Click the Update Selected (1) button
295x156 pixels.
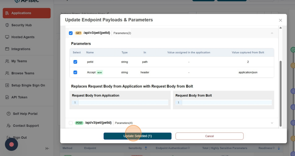137,136
